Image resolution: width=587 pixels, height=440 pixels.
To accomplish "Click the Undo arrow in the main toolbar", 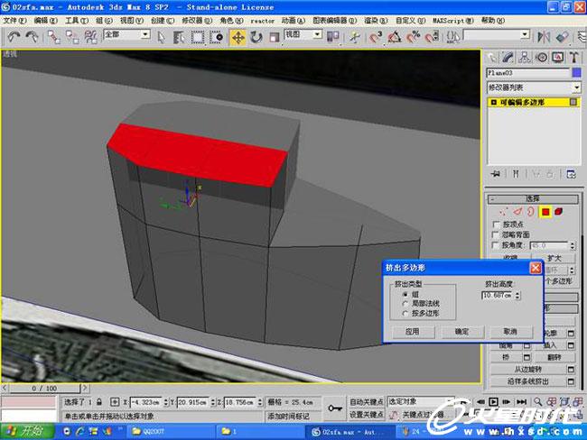I will [x=14, y=37].
